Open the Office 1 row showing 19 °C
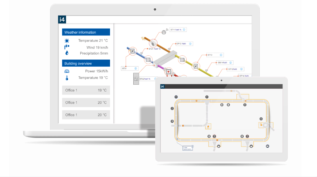The width and height of the screenshot is (317, 177). (x=86, y=90)
